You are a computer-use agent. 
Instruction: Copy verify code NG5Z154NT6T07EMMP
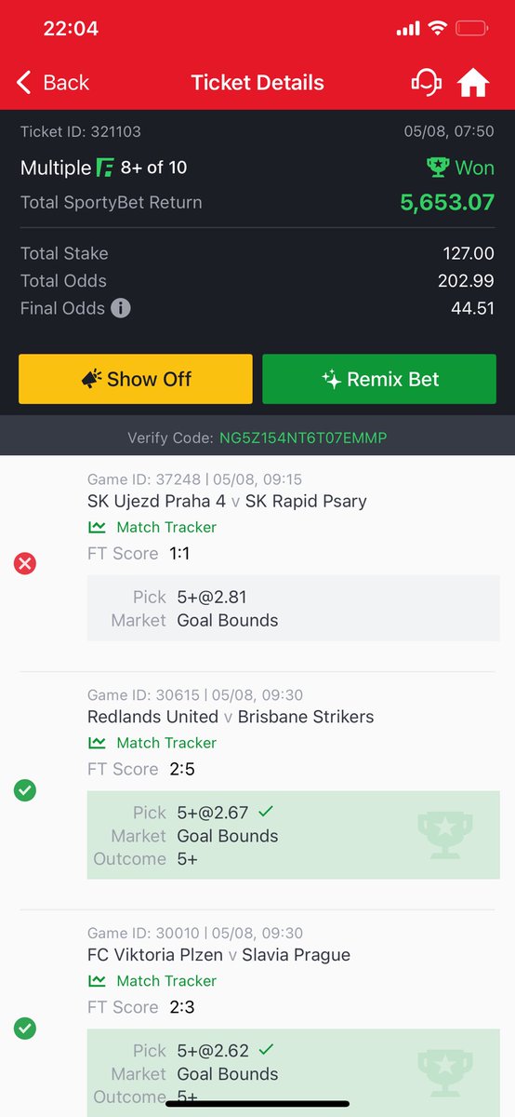click(x=303, y=437)
